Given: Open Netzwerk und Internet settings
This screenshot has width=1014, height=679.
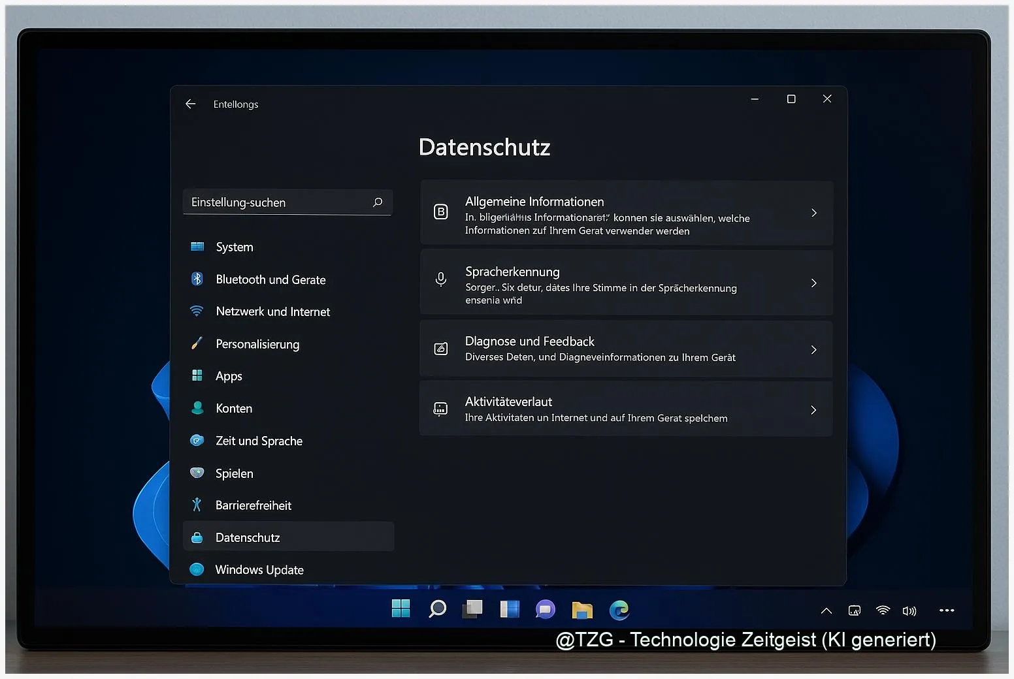Looking at the screenshot, I should pyautogui.click(x=272, y=311).
